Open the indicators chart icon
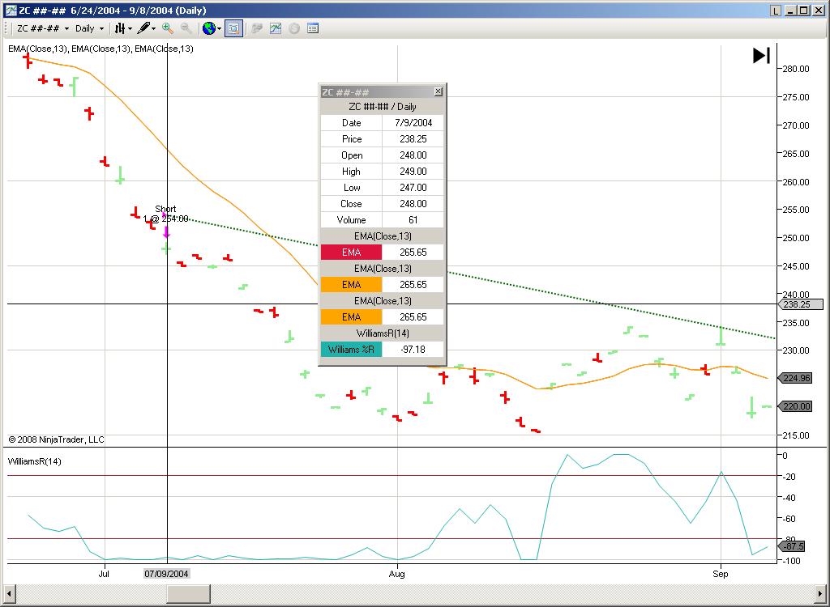Viewport: 830px width, 607px height. point(276,28)
